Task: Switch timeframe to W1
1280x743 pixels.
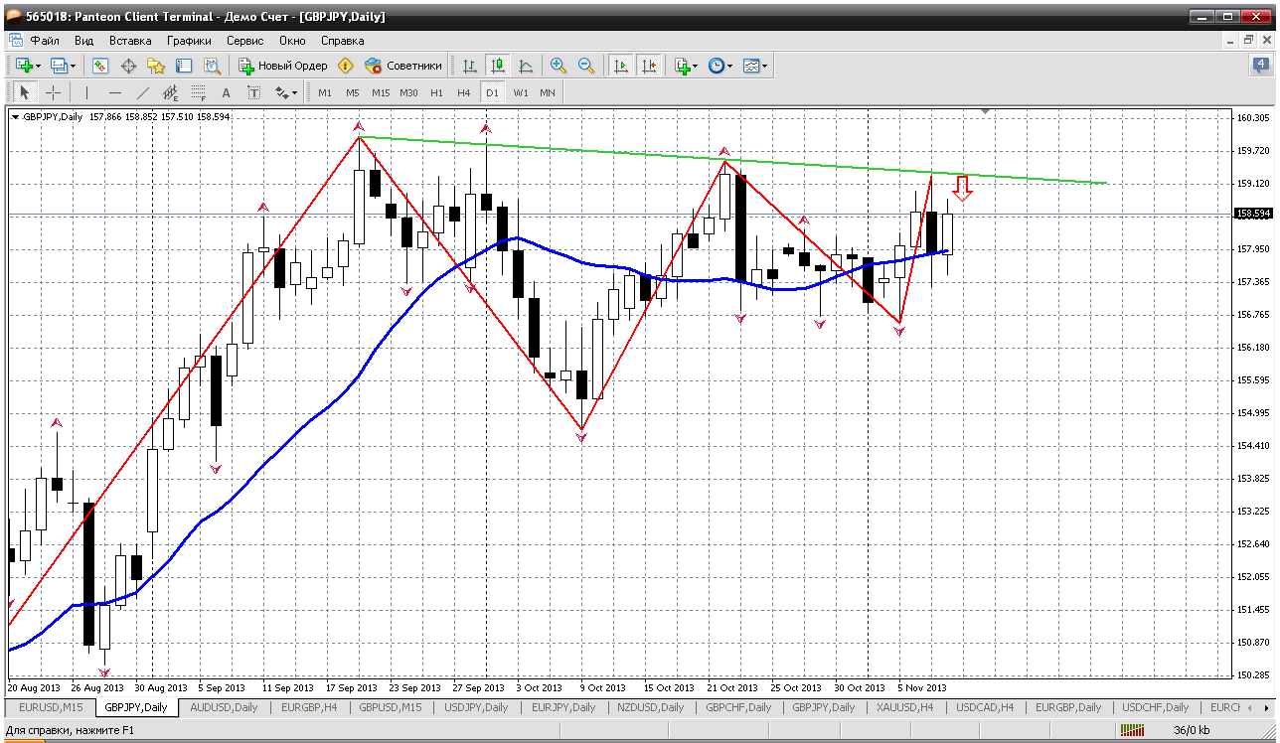Action: (x=521, y=92)
